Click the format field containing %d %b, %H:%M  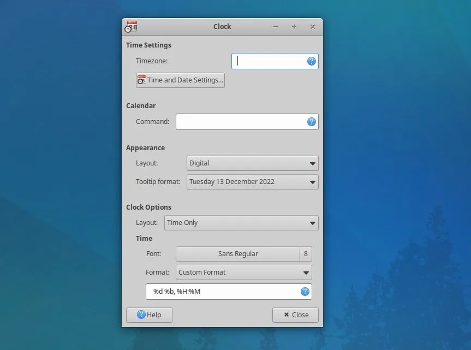[218, 292]
